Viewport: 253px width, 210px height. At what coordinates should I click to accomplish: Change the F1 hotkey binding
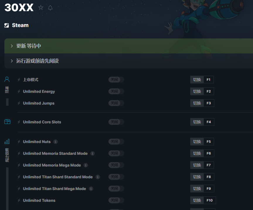click(208, 80)
